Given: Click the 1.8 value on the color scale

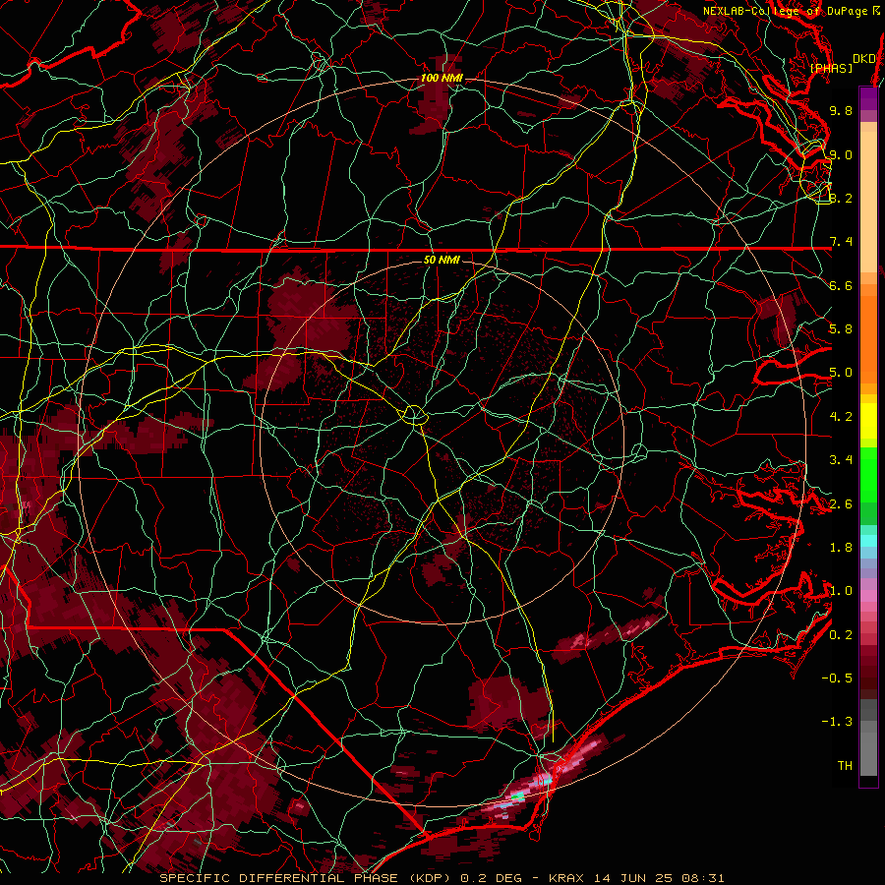Looking at the screenshot, I should [x=841, y=548].
